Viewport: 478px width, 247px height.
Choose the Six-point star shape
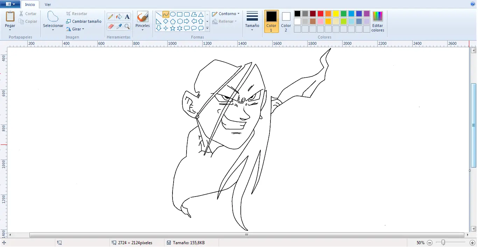180,28
